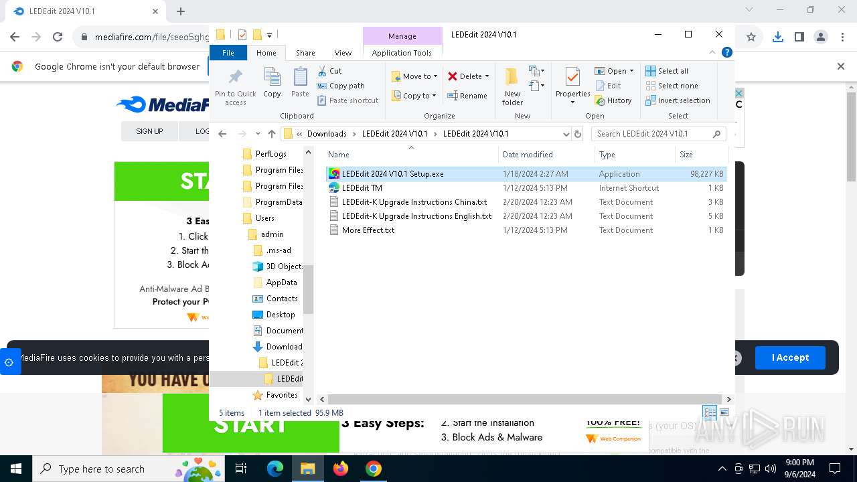Select LEDEdit-K Upgrade Instructions China.txt
The height and width of the screenshot is (482, 857).
coord(526,202)
